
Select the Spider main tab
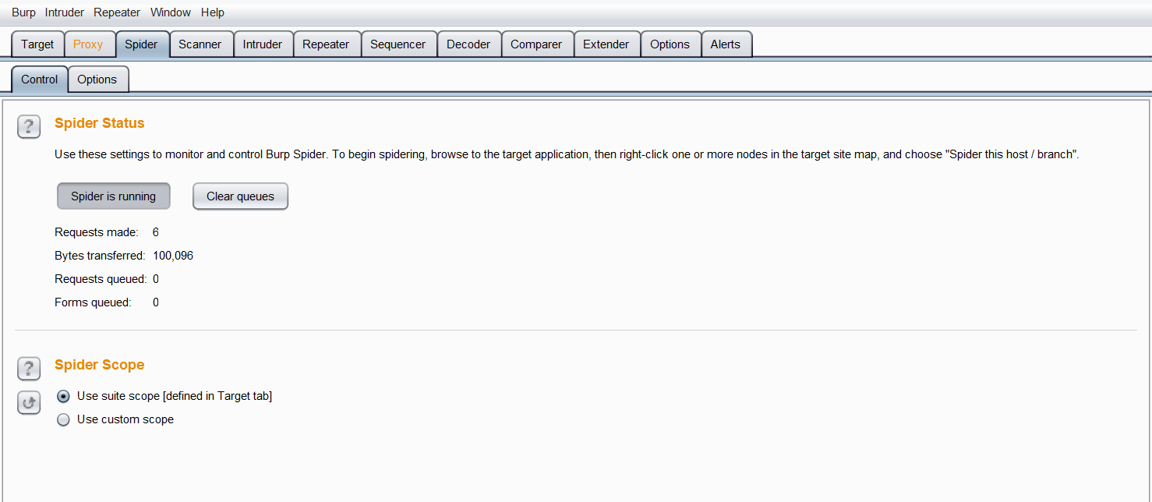pos(141,44)
